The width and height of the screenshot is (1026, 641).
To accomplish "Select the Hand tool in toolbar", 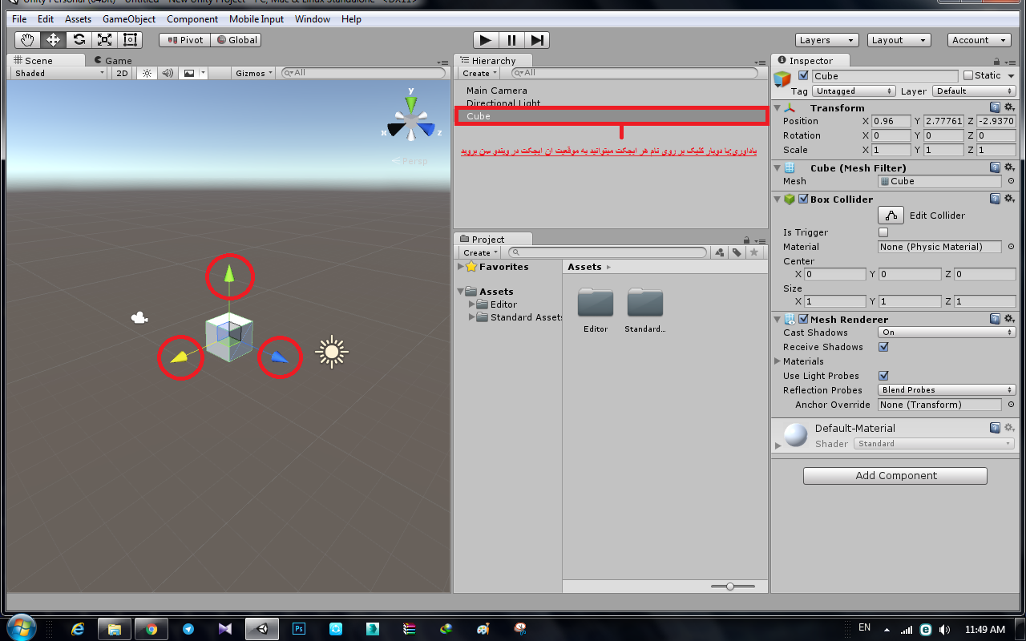I will pos(27,40).
